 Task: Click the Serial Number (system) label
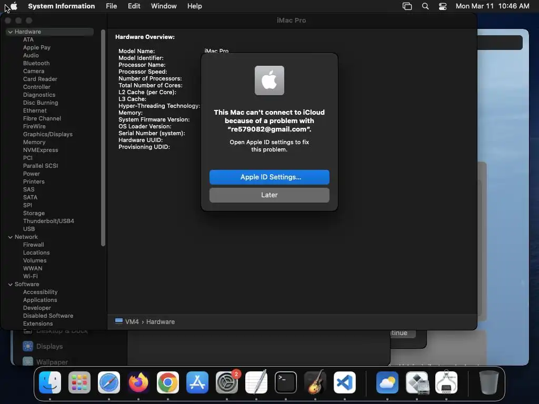click(152, 133)
